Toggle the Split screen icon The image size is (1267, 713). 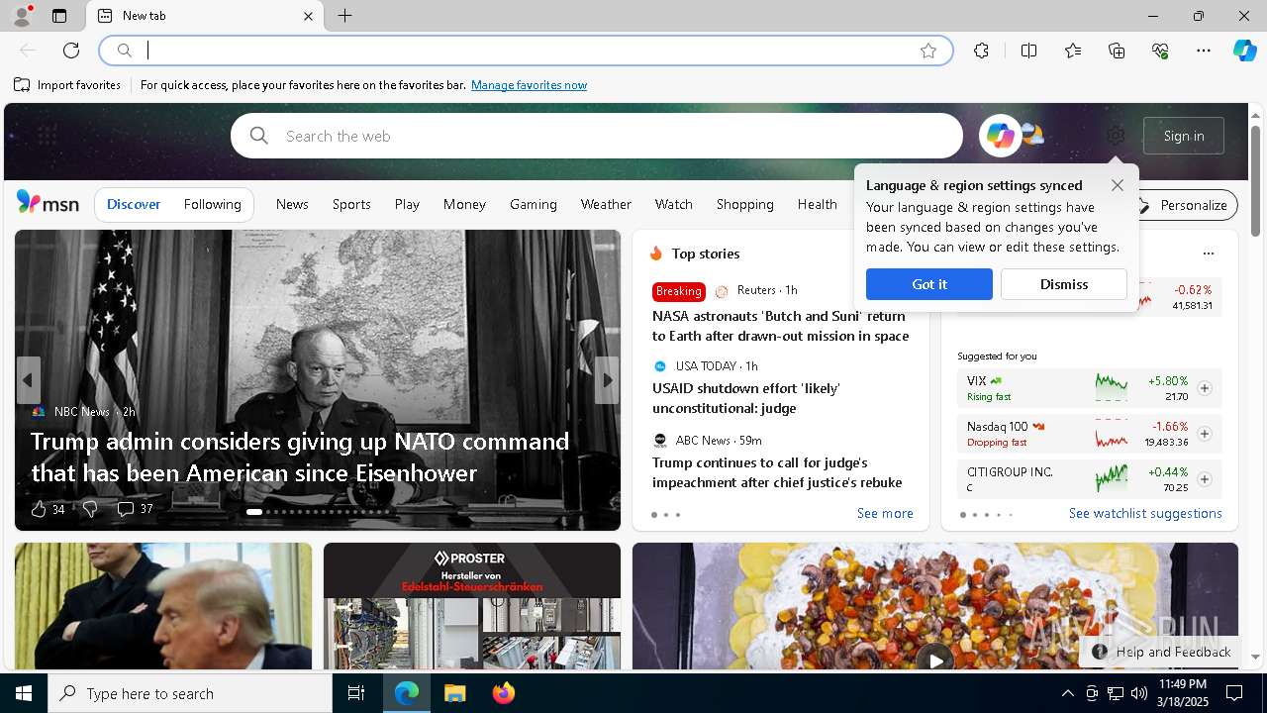(x=1028, y=51)
